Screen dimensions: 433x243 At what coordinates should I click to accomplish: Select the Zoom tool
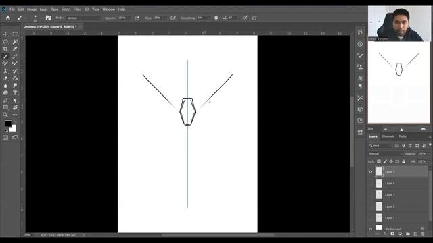[x=5, y=115]
